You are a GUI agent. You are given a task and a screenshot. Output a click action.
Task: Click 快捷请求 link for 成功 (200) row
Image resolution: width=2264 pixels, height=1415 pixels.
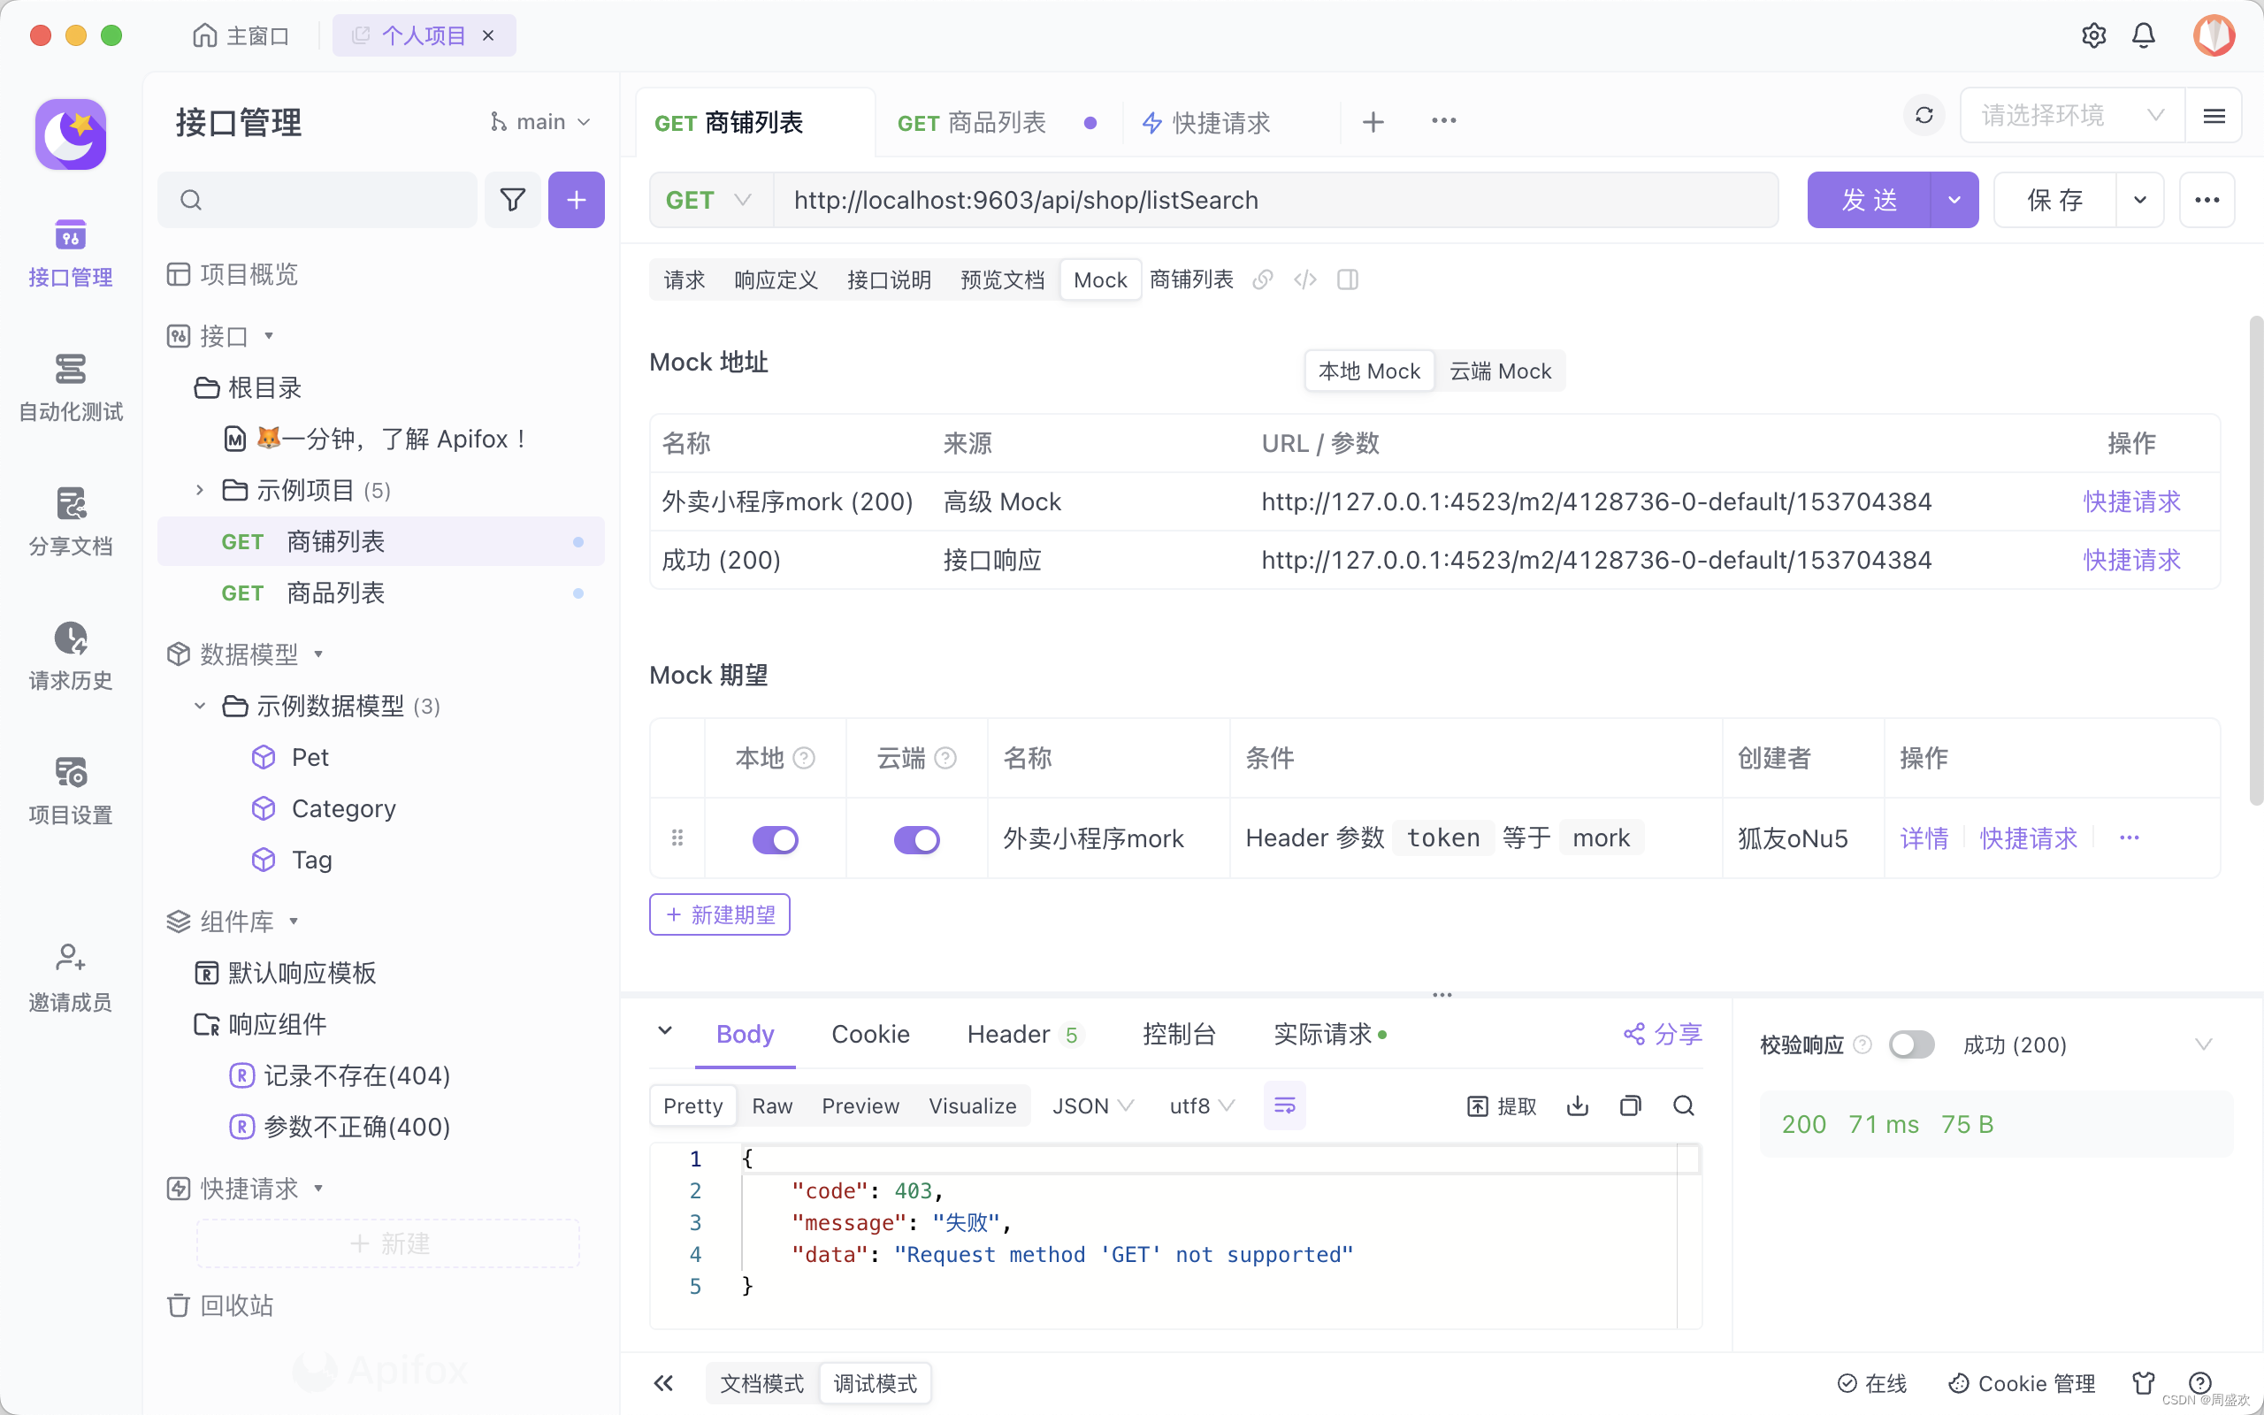(x=2131, y=560)
